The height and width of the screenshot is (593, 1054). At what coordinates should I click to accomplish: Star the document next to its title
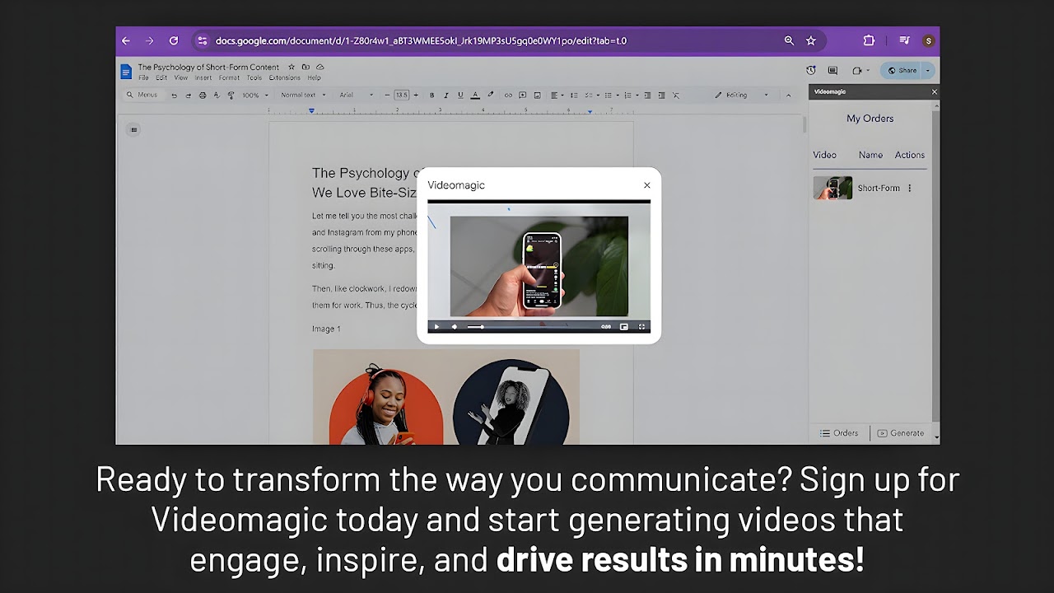click(291, 67)
